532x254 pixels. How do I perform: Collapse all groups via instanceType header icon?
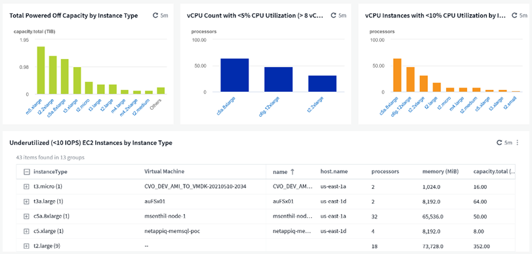(x=26, y=172)
